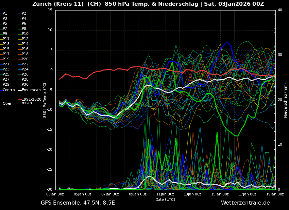Select P30 in the legend list
This screenshot has height=210, width=289.
pos(25,85)
